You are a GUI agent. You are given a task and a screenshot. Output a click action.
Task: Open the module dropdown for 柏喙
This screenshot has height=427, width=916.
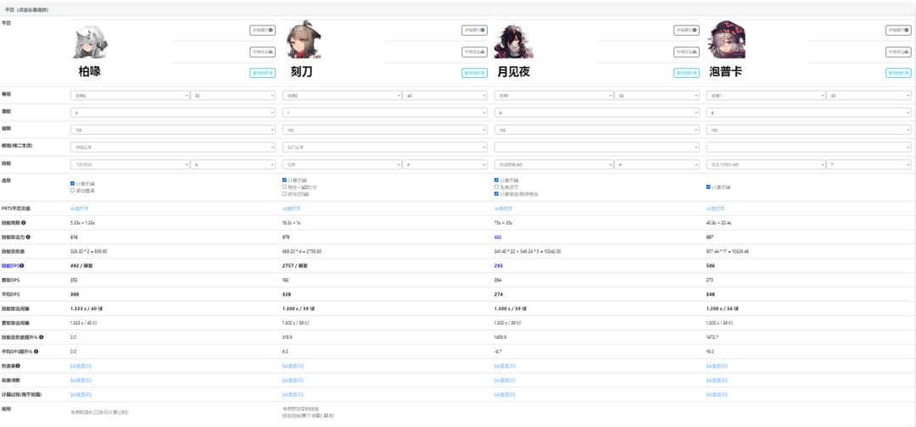(172, 147)
